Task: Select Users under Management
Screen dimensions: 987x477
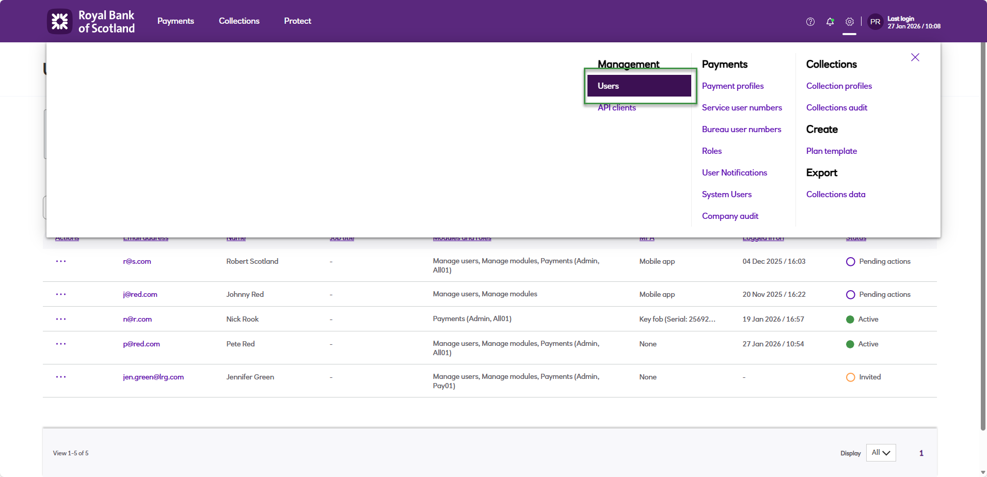Action: click(x=639, y=86)
